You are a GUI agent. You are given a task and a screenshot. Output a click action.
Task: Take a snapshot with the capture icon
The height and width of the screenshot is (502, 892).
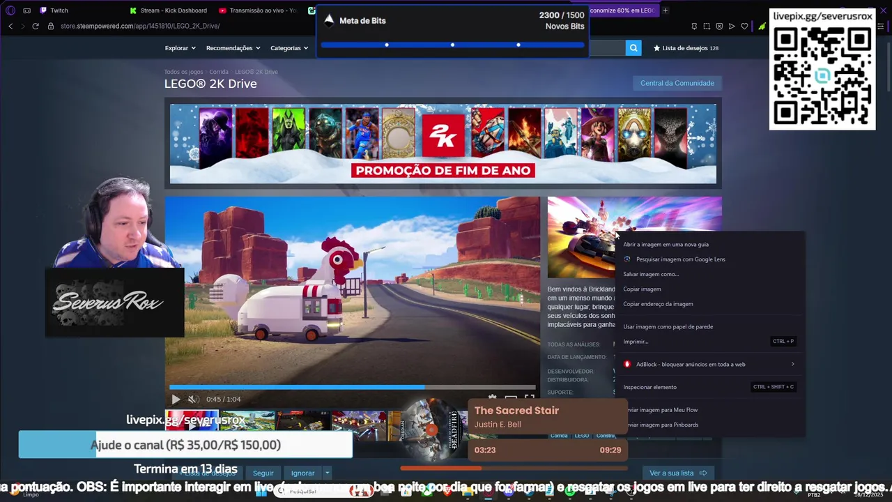pos(707,26)
